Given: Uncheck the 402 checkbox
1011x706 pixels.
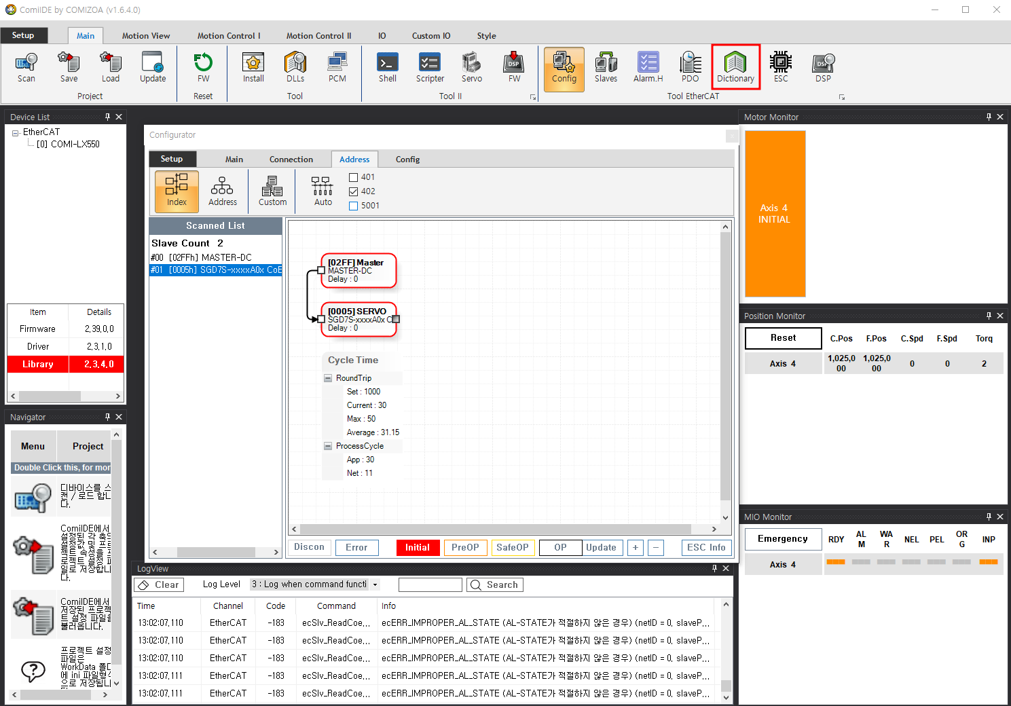Looking at the screenshot, I should [353, 191].
